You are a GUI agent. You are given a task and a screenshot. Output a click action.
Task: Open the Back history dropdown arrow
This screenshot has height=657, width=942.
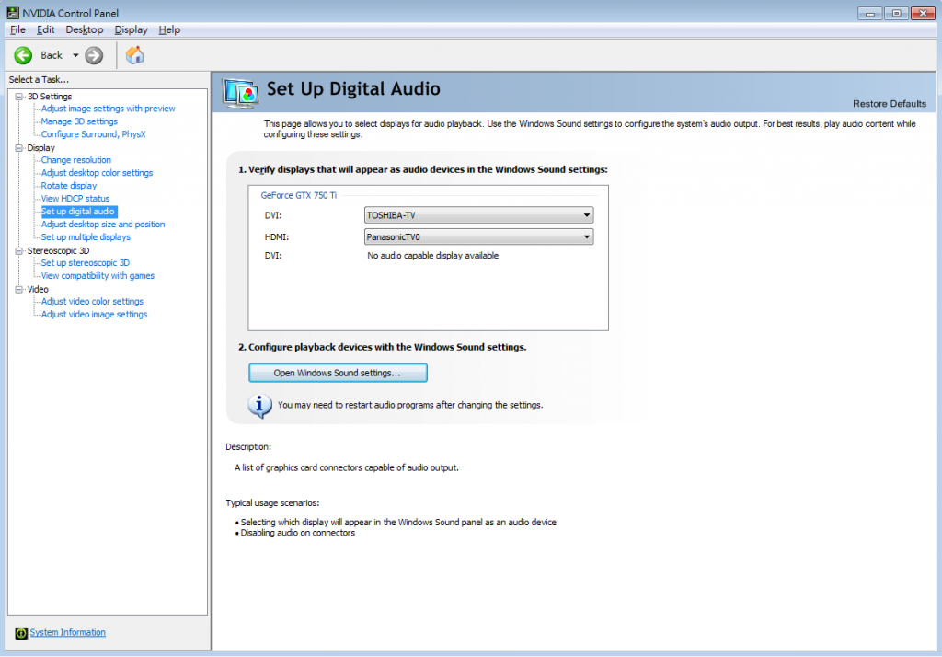[x=75, y=55]
